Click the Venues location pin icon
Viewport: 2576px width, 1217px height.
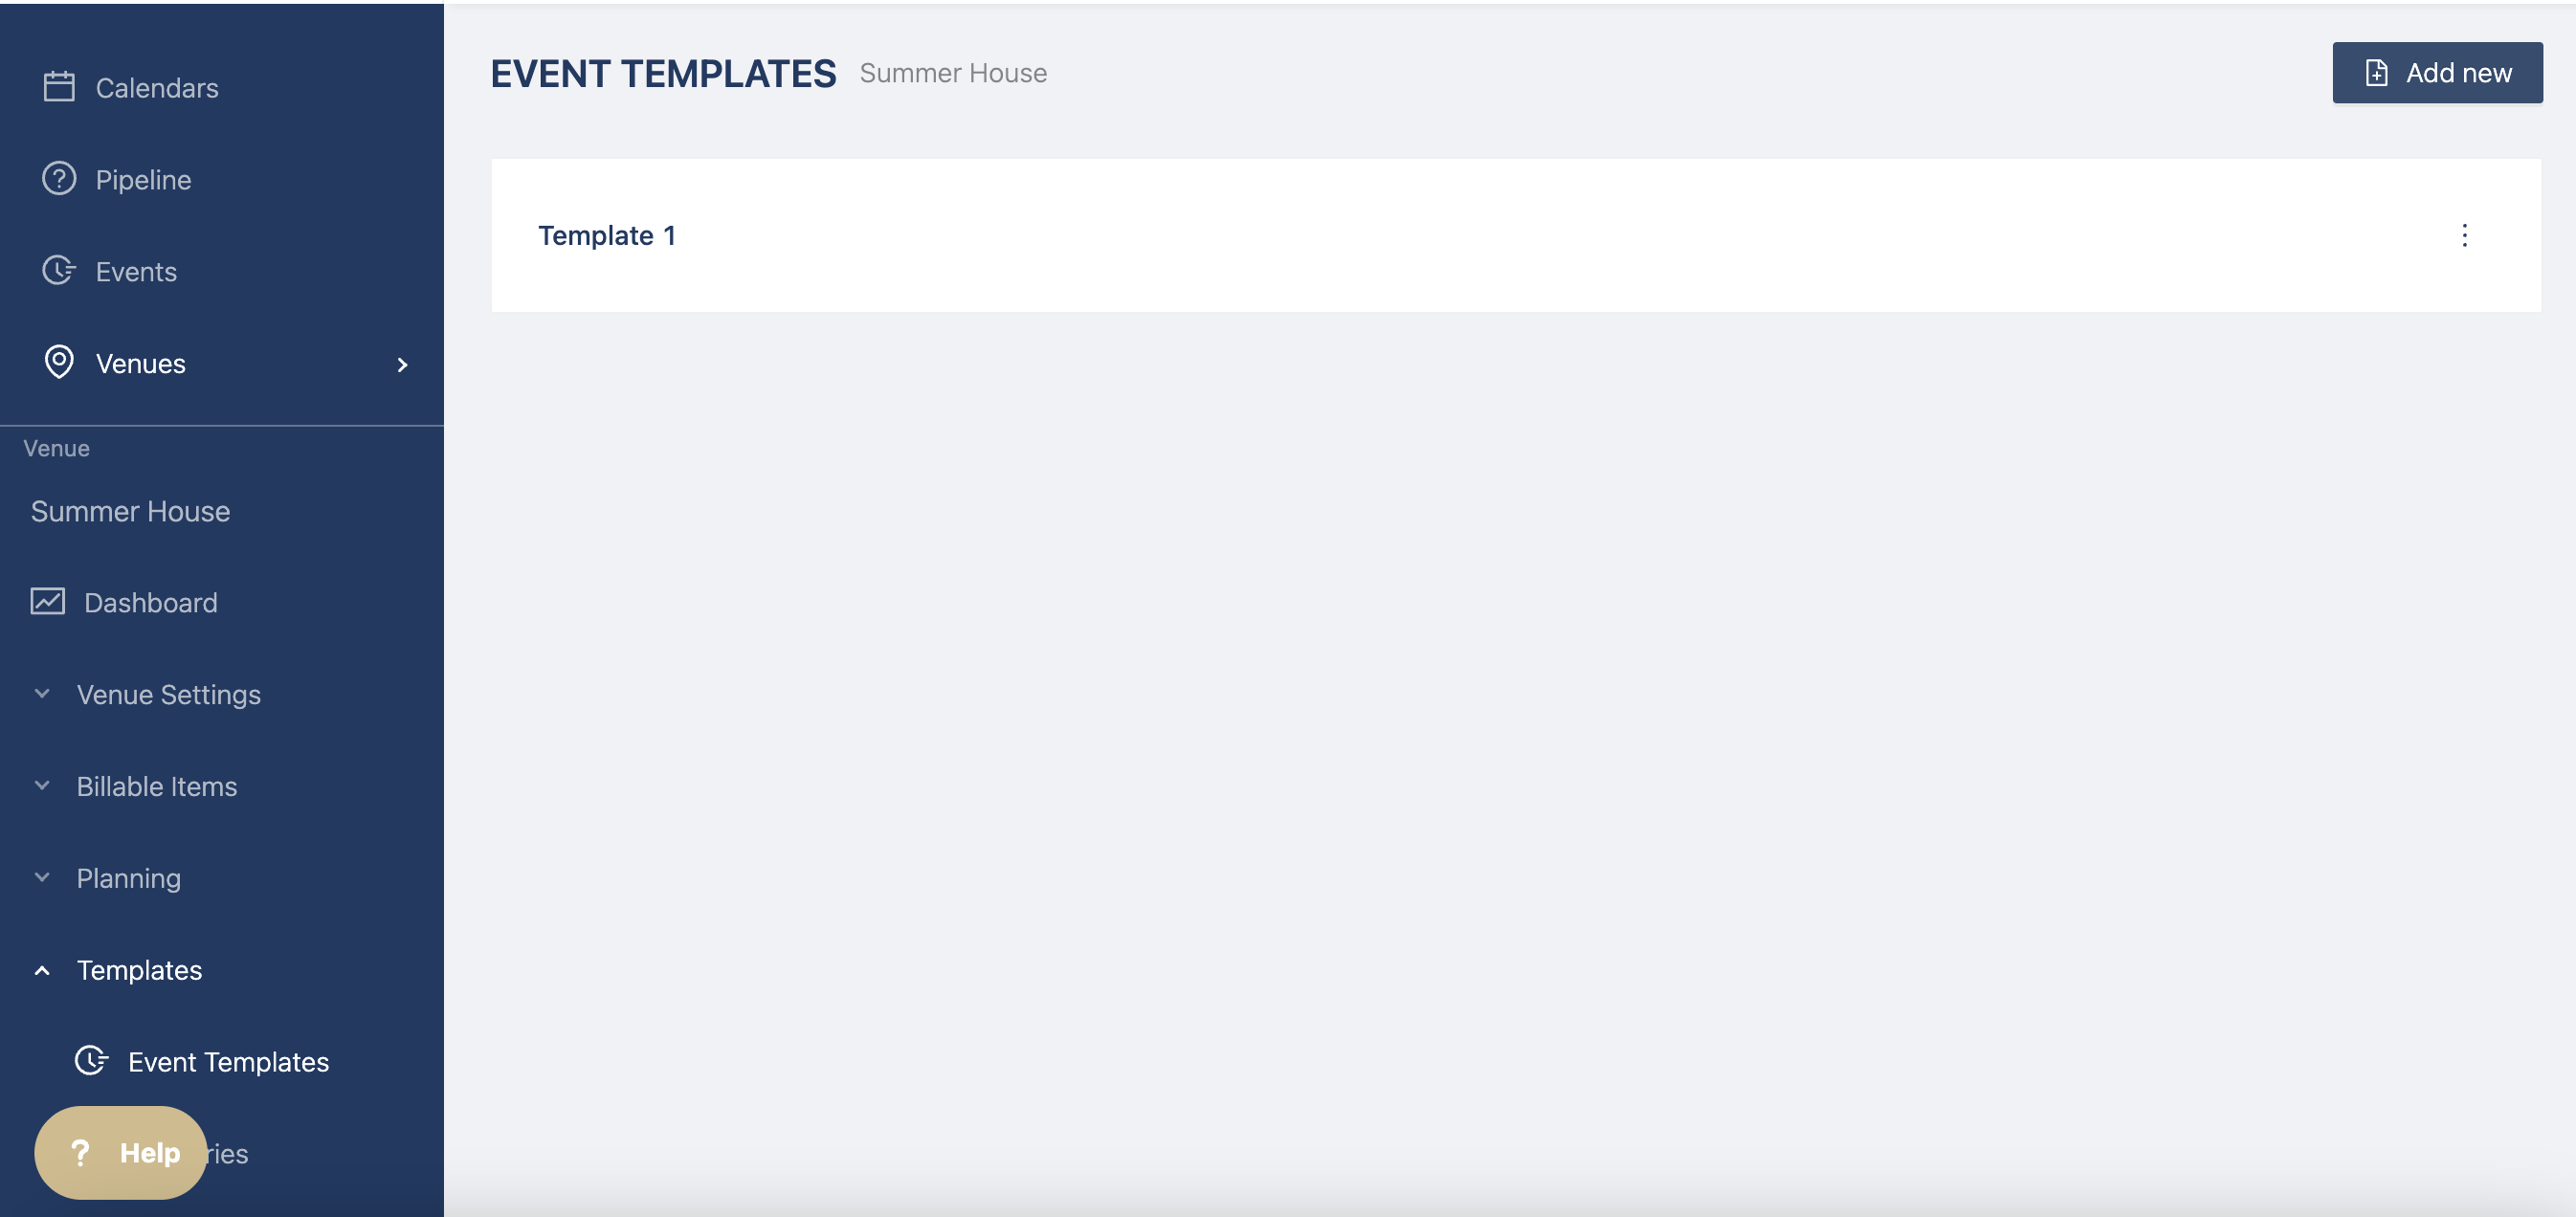click(x=59, y=362)
